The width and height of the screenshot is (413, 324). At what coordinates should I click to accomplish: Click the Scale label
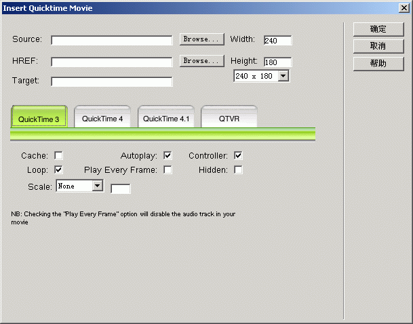pos(40,187)
